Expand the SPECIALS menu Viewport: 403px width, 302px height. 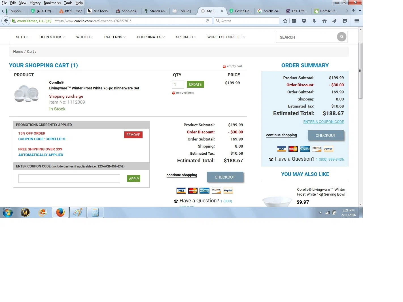pyautogui.click(x=186, y=37)
